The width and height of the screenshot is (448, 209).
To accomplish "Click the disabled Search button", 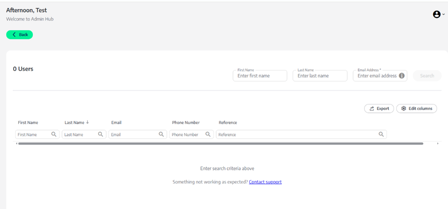I will (427, 76).
